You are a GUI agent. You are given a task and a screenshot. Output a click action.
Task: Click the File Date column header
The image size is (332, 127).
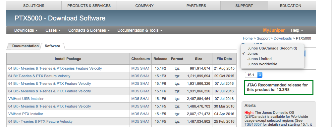pyautogui.click(x=224, y=59)
